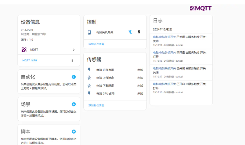Open the 电脑关机开关 entity name
Screen dimensions: 245x145
(105, 32)
